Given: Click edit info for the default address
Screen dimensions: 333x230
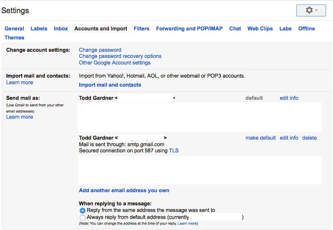Looking at the screenshot, I should click(x=289, y=98).
